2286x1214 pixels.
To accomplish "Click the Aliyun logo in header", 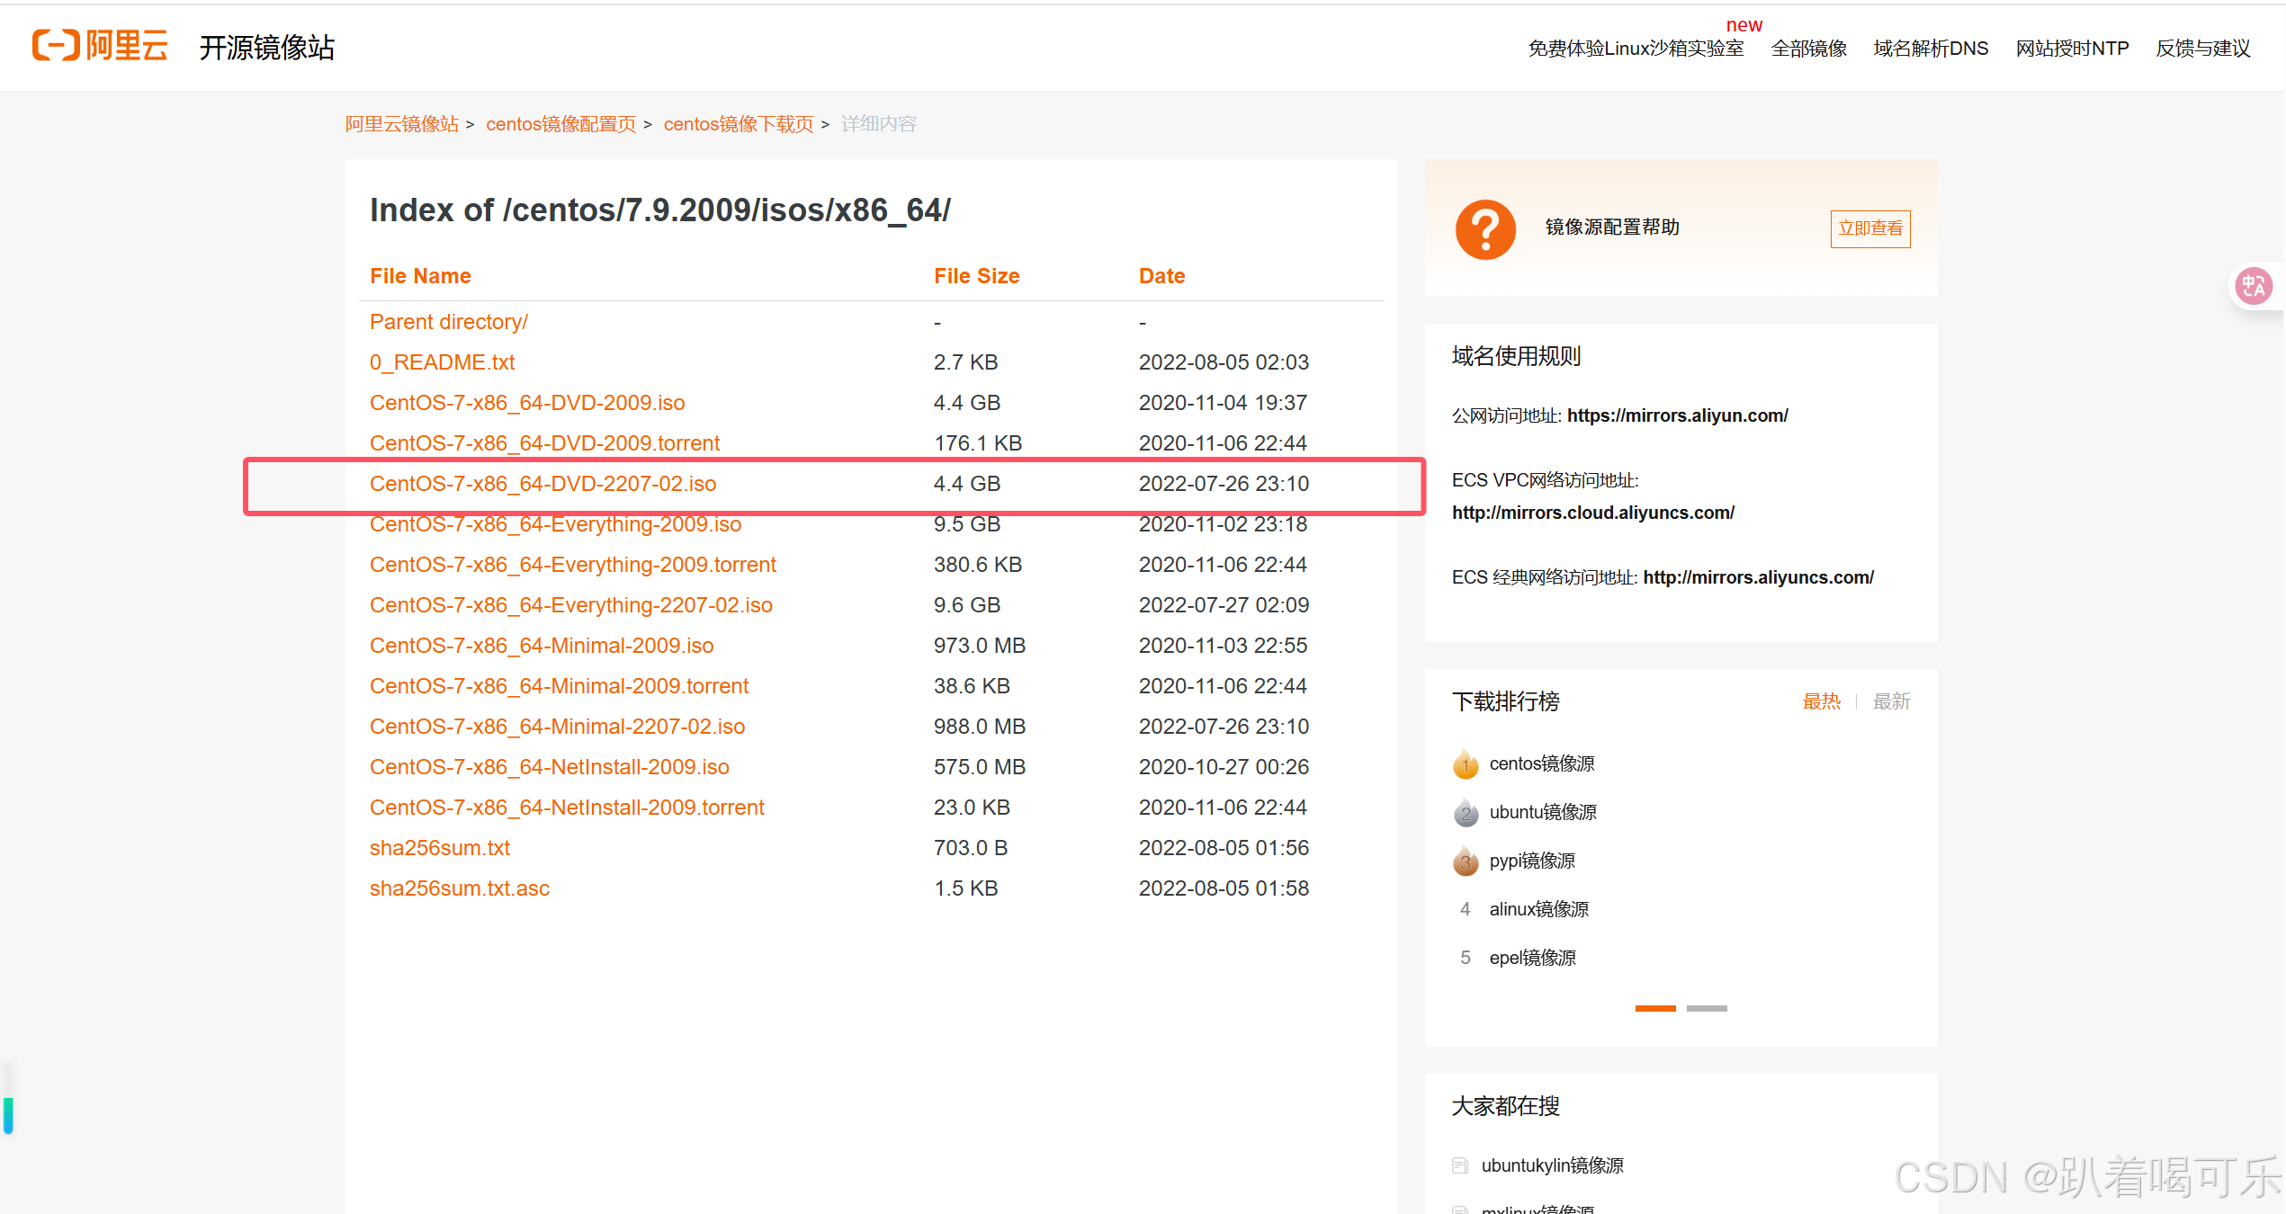I will [x=100, y=46].
